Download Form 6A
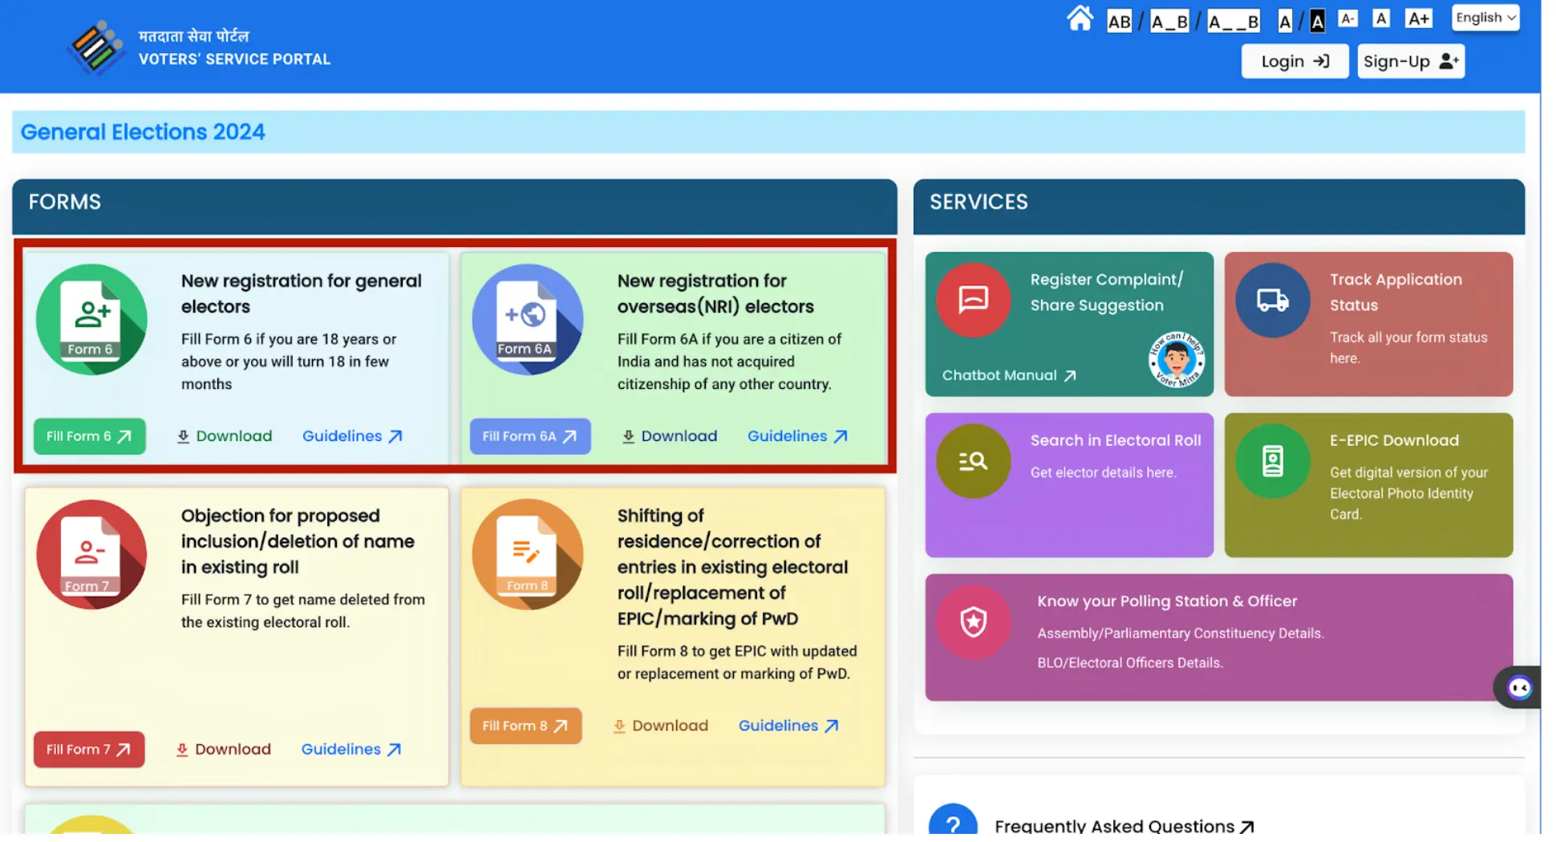Image resolution: width=1556 pixels, height=842 pixels. (670, 436)
